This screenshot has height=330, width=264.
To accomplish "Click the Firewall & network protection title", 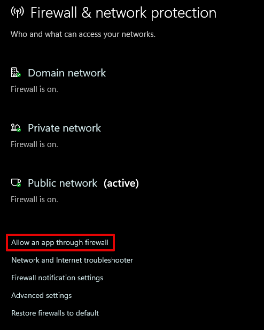I will (x=123, y=13).
